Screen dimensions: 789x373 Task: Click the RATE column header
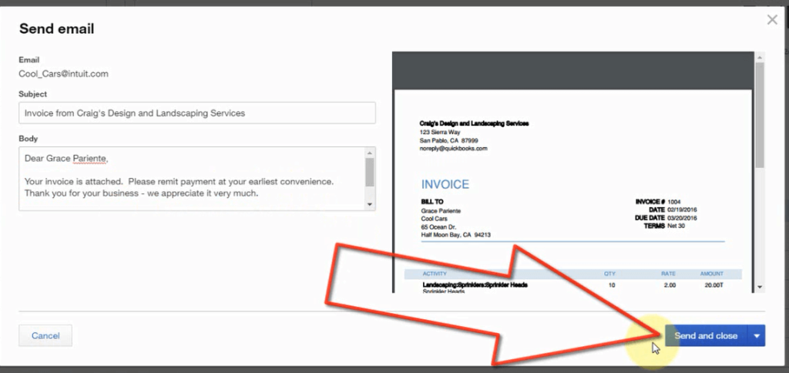click(x=668, y=274)
